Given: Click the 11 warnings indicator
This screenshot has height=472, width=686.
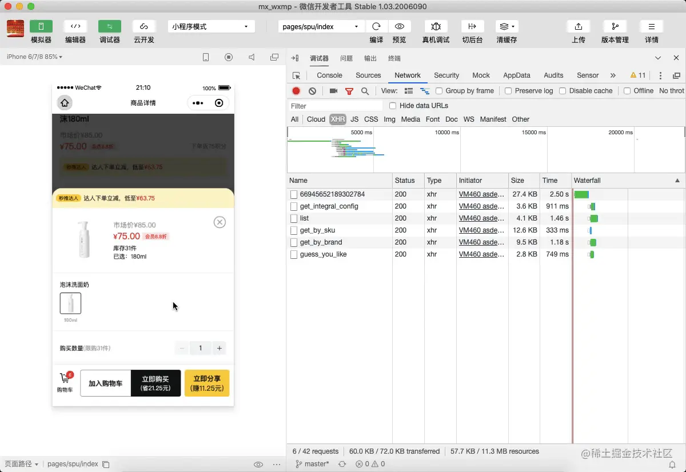Looking at the screenshot, I should [x=638, y=75].
